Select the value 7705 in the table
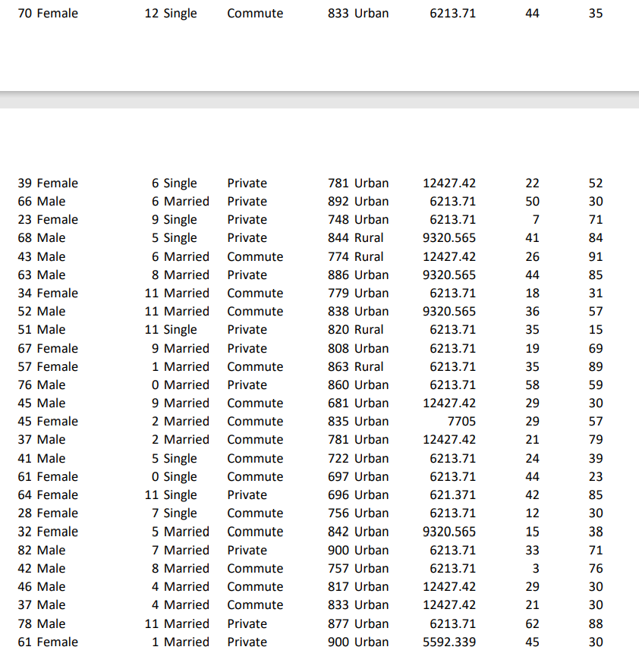 tap(461, 421)
